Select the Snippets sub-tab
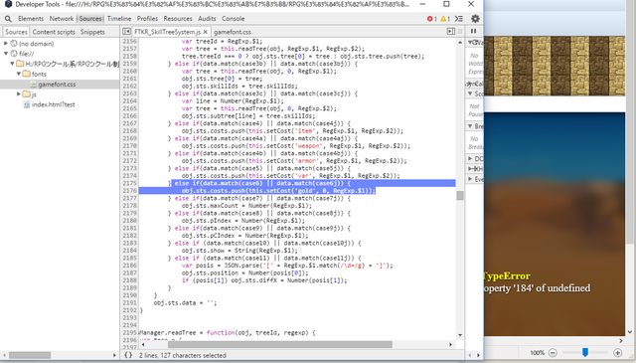This screenshot has width=636, height=363. click(92, 32)
